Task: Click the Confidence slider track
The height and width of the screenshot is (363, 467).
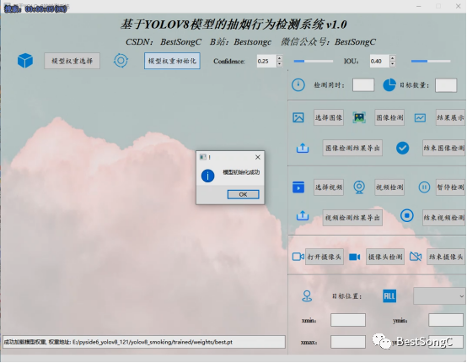Action: (314, 61)
